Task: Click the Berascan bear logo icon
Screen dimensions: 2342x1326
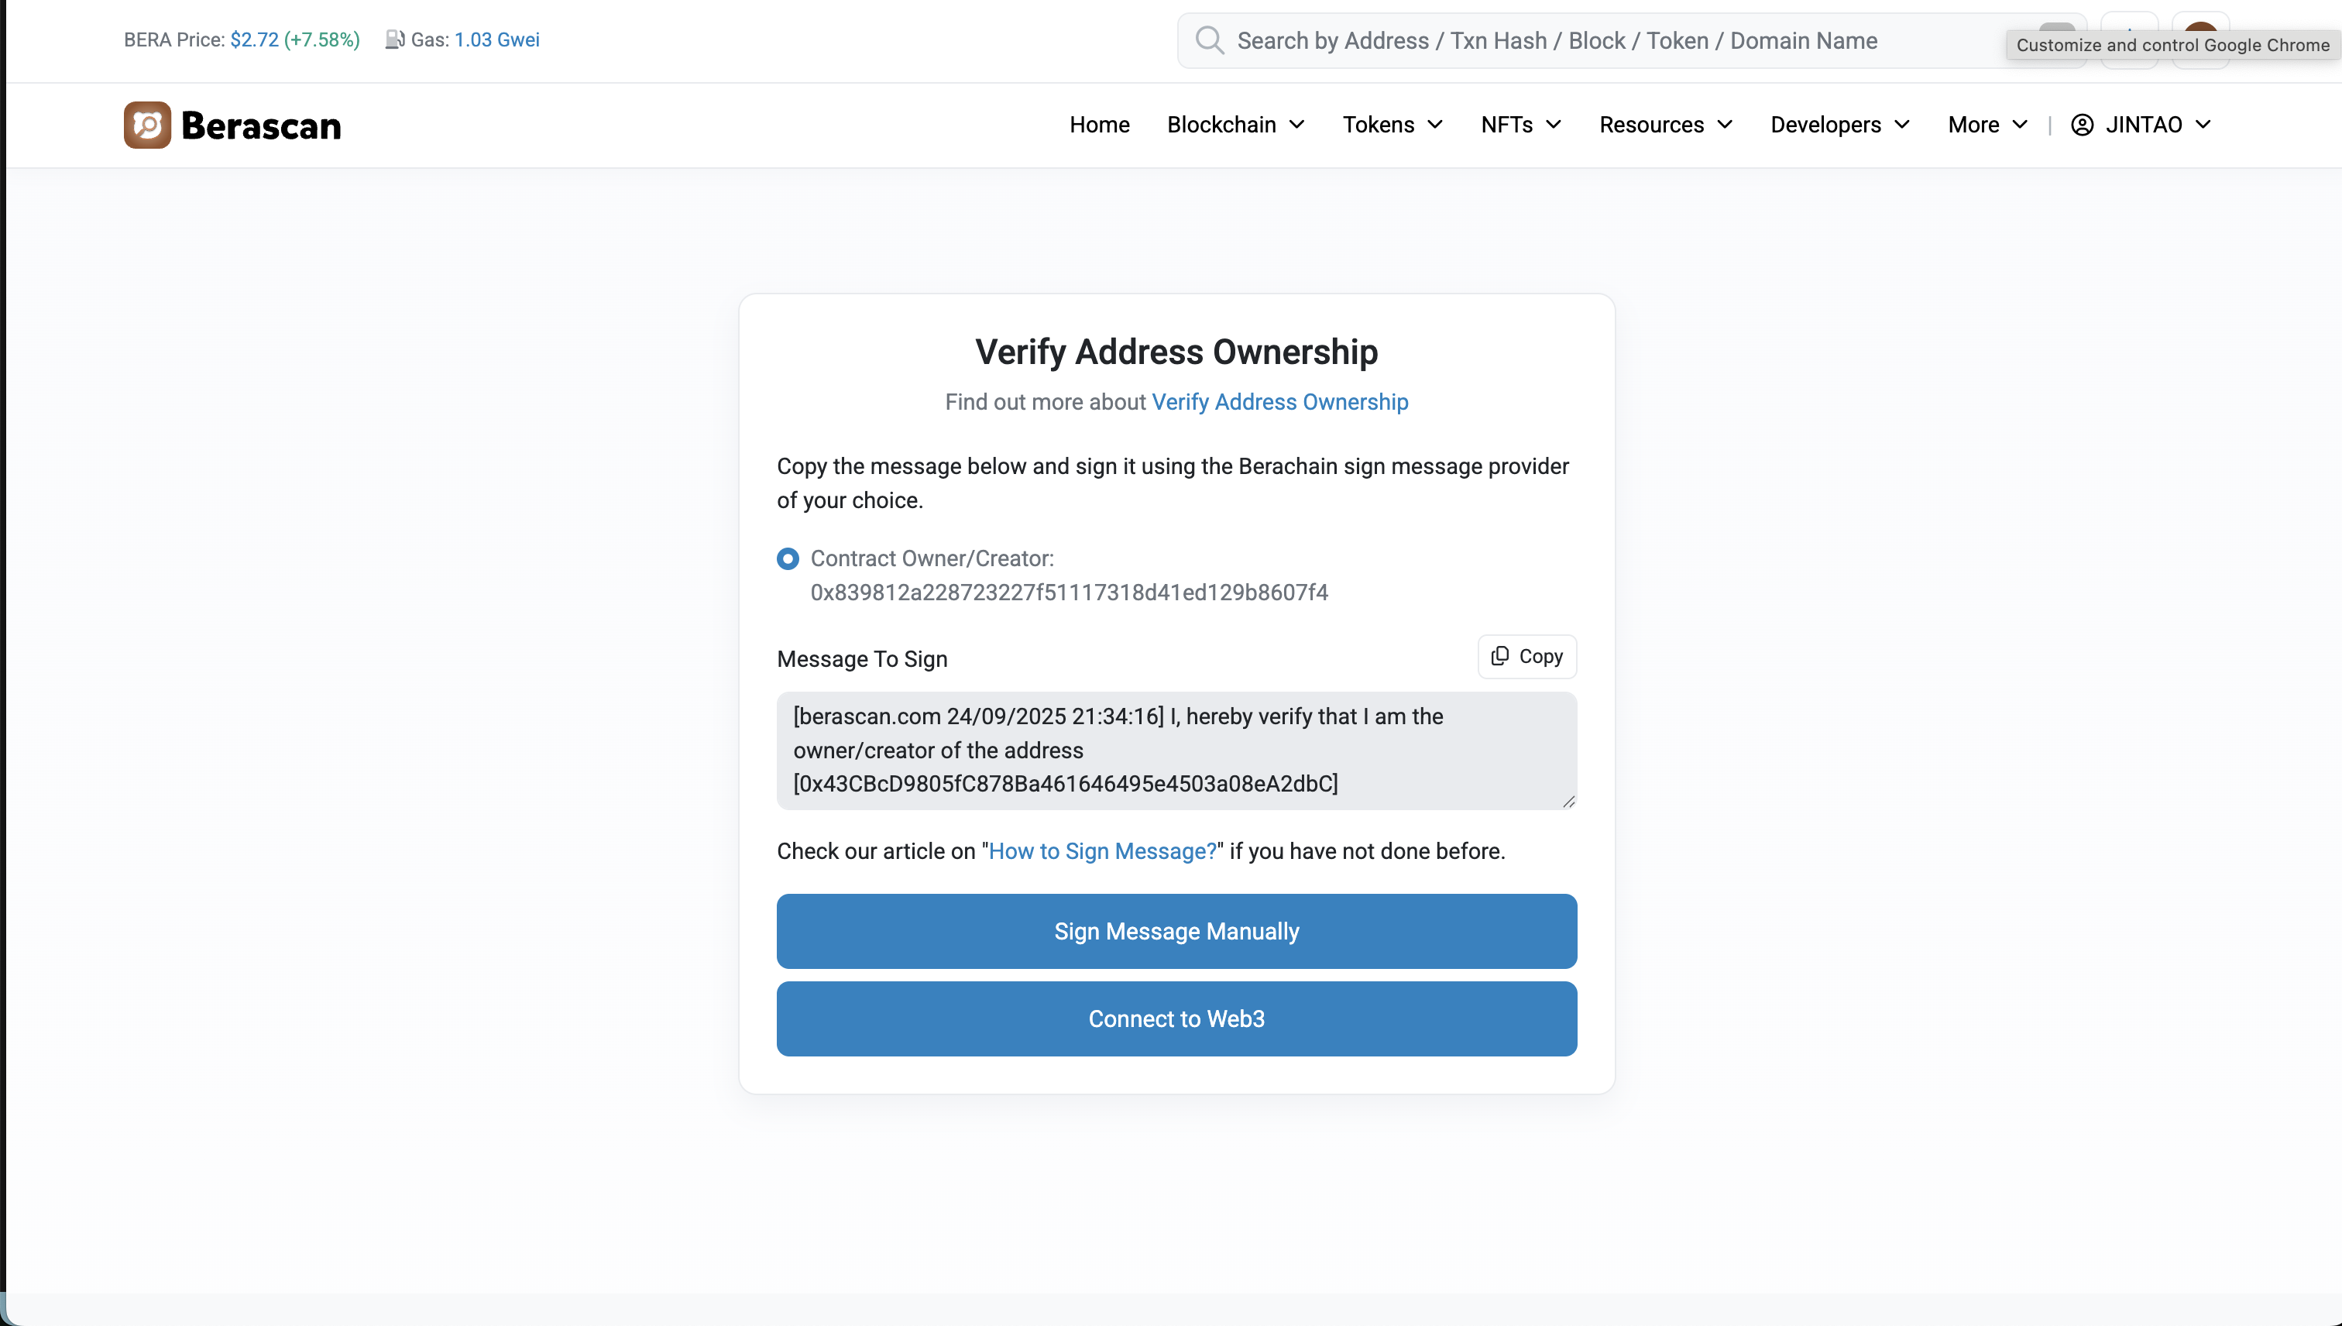Action: 147,125
